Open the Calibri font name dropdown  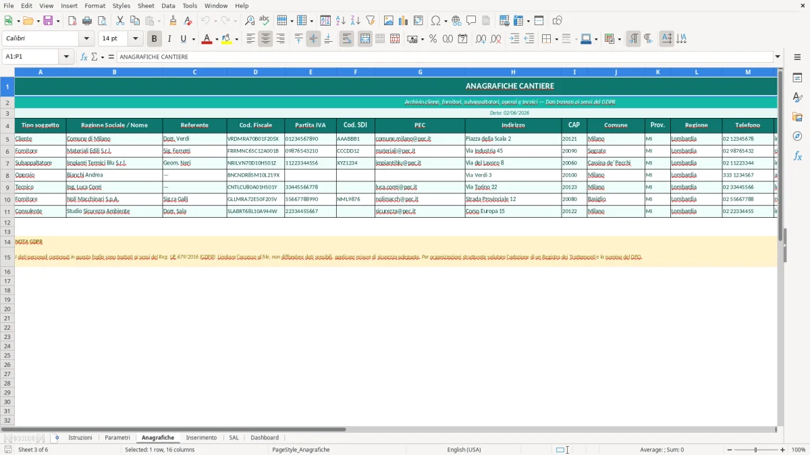(86, 39)
